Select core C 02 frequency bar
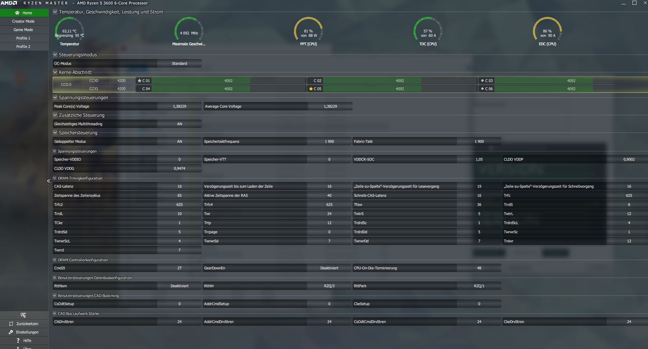 (400, 81)
